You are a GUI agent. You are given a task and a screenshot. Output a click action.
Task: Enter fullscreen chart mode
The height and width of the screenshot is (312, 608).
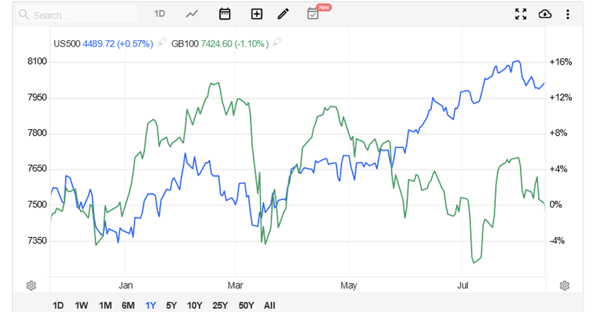pyautogui.click(x=521, y=14)
